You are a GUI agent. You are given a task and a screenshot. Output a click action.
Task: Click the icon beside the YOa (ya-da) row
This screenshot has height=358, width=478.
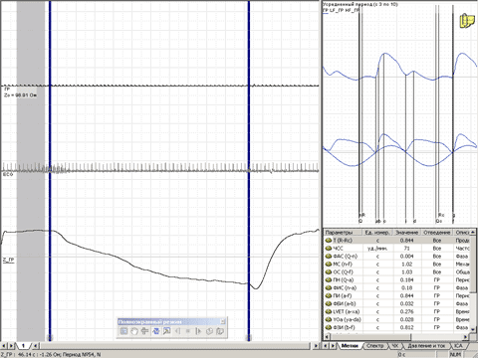pos(329,319)
